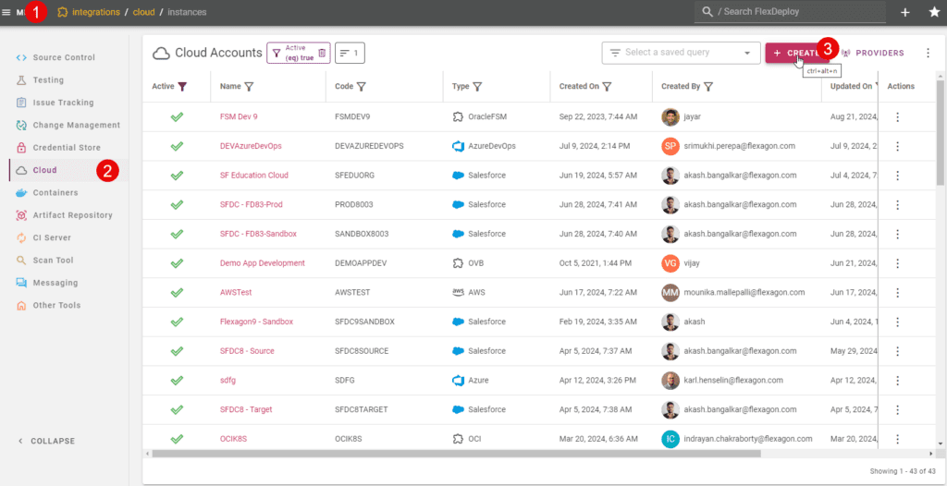Toggle the Type column filter icon
The width and height of the screenshot is (947, 486).
477,86
